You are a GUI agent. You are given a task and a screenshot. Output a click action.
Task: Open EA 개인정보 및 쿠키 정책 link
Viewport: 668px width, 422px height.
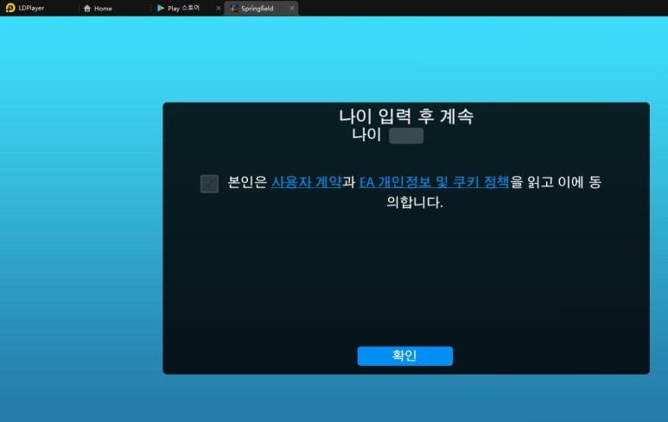434,182
